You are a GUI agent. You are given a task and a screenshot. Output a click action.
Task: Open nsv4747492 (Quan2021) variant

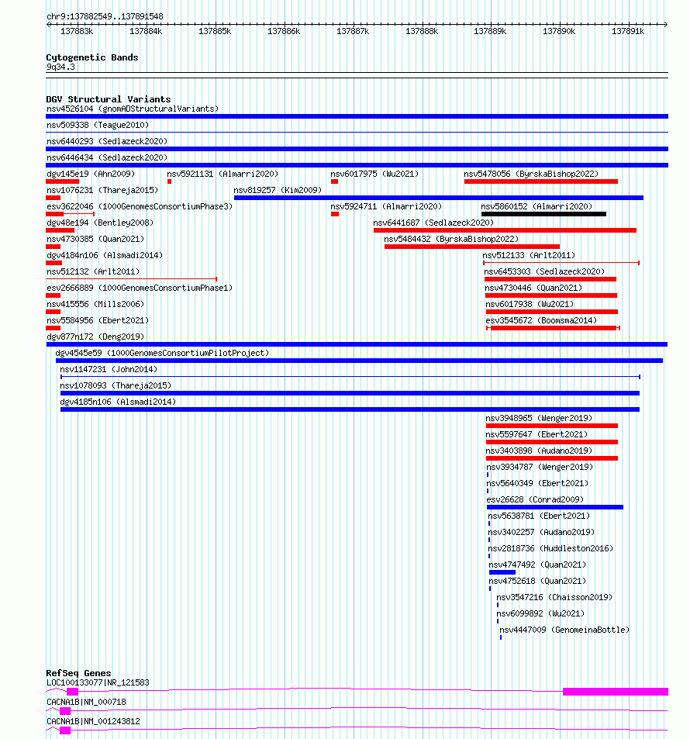click(537, 565)
